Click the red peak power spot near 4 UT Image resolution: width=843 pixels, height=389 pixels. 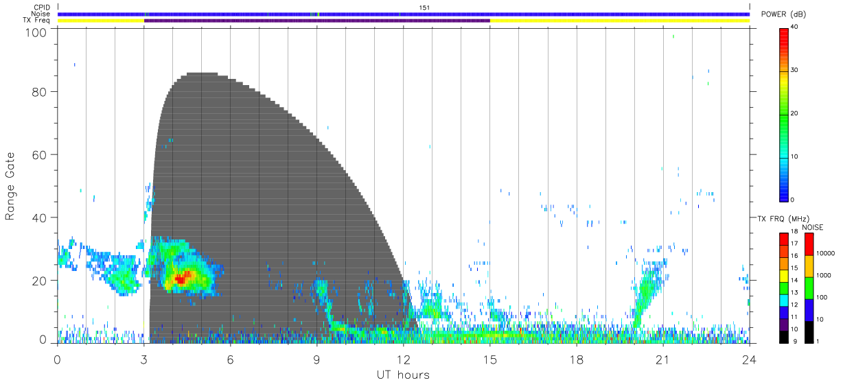(x=181, y=278)
